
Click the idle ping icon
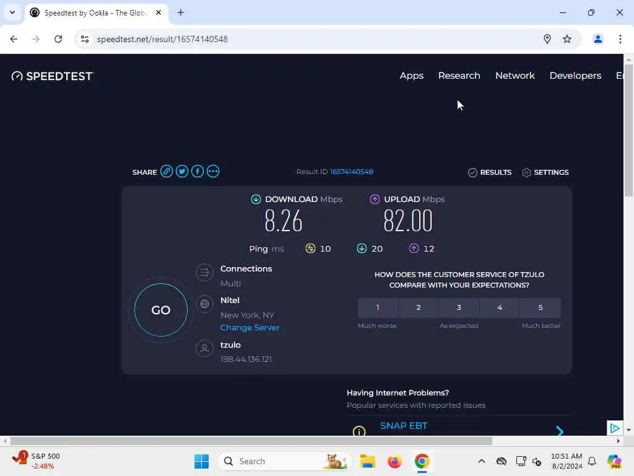tap(310, 249)
